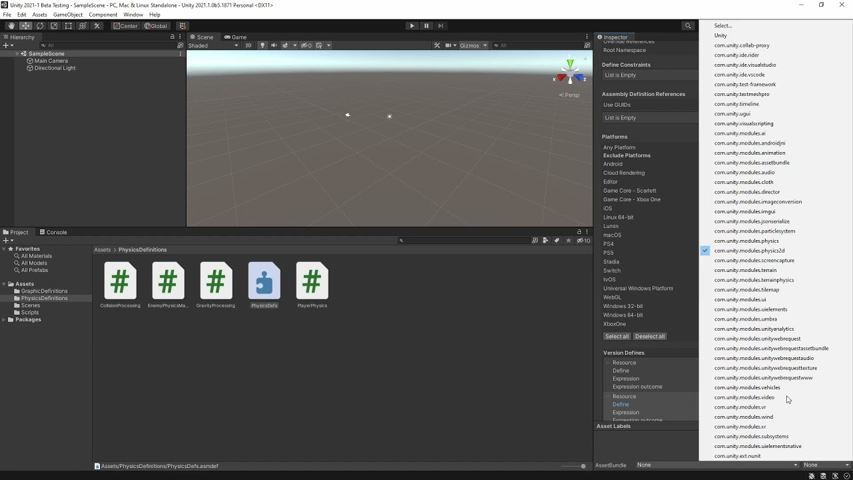This screenshot has width=853, height=480.
Task: Step one frame forward
Action: (x=440, y=26)
